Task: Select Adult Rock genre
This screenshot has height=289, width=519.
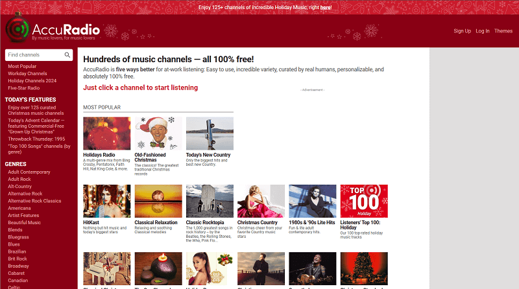Action: [19, 179]
